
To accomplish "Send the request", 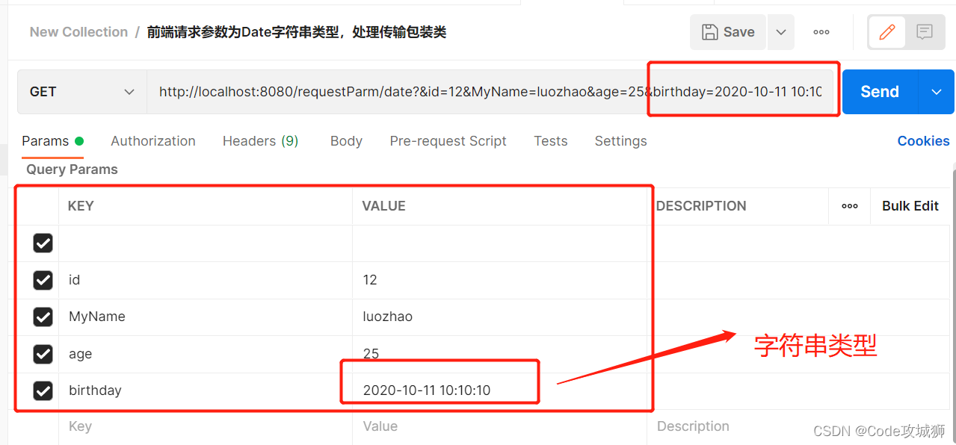I will point(880,92).
